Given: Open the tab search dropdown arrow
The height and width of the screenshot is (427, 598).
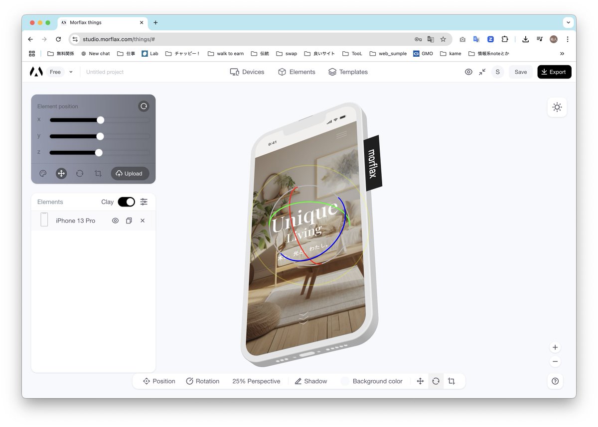Looking at the screenshot, I should pos(568,22).
